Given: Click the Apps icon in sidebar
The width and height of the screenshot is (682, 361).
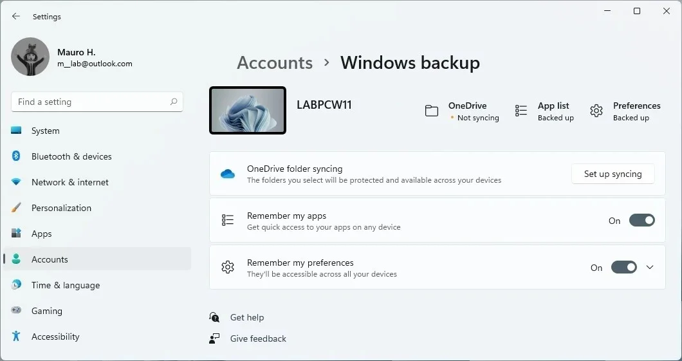Looking at the screenshot, I should click(16, 233).
